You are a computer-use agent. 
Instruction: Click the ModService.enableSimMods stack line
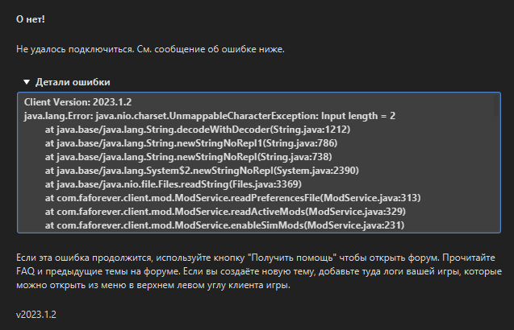(224, 225)
